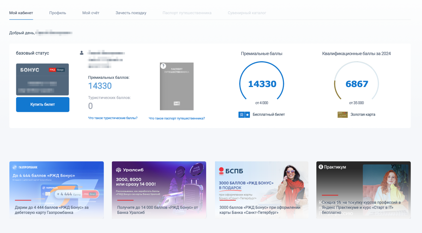Click the Премиальные баллы gauge heading

coord(262,54)
